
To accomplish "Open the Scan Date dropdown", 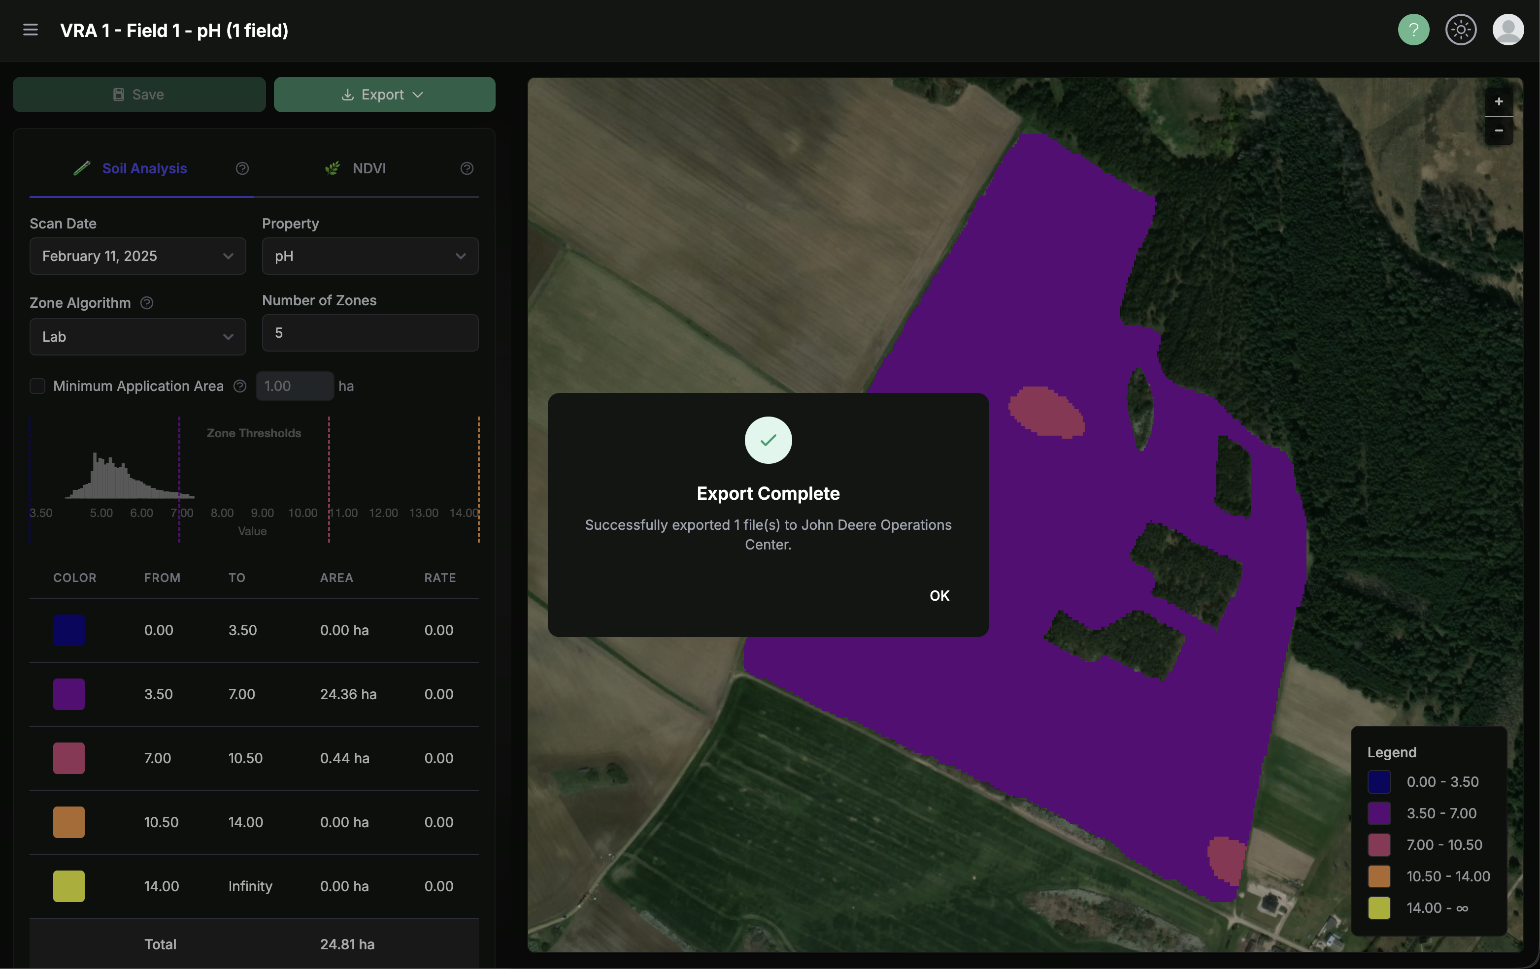I will (137, 257).
